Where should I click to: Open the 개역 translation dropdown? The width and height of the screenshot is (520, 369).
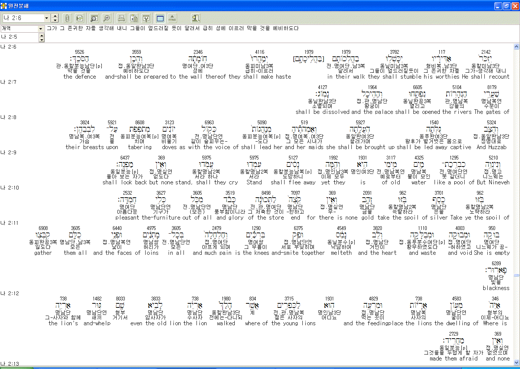click(x=41, y=29)
